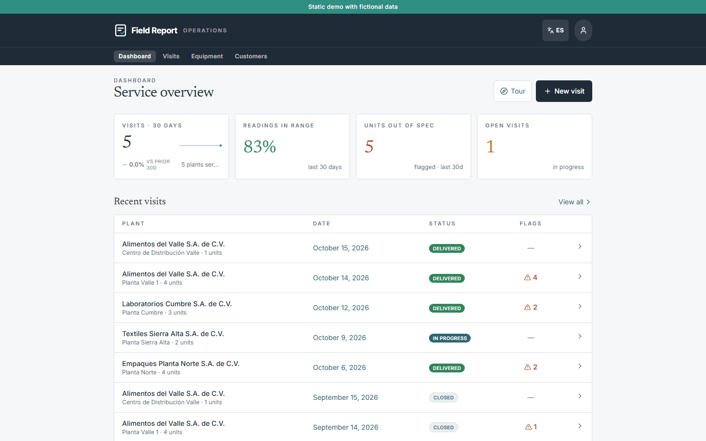
Task: Select Textiles Sierra Alta S.A. de C.V. plant name
Action: click(x=173, y=334)
